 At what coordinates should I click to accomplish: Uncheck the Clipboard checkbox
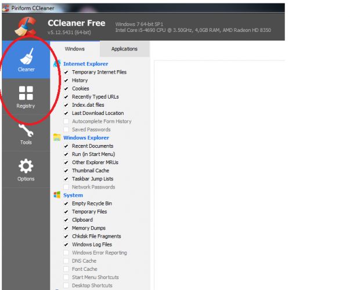tap(66, 220)
